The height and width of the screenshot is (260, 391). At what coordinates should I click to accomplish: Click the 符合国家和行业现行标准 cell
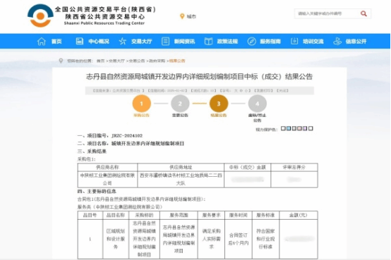(265, 239)
